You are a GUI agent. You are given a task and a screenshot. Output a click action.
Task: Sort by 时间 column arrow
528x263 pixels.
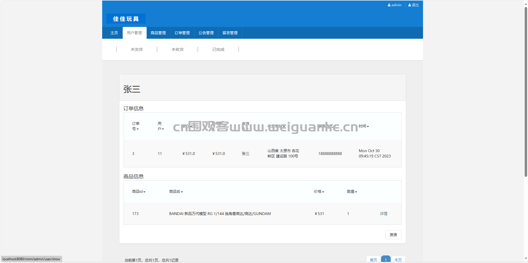click(x=368, y=127)
